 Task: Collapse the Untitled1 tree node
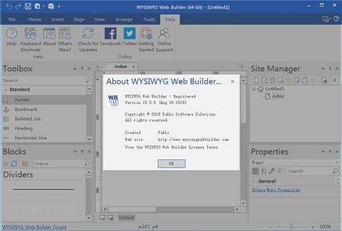point(254,89)
